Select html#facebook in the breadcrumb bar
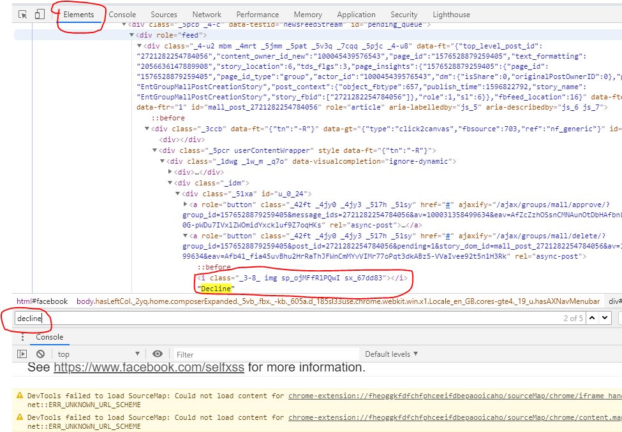Image resolution: width=622 pixels, height=432 pixels. coord(42,301)
